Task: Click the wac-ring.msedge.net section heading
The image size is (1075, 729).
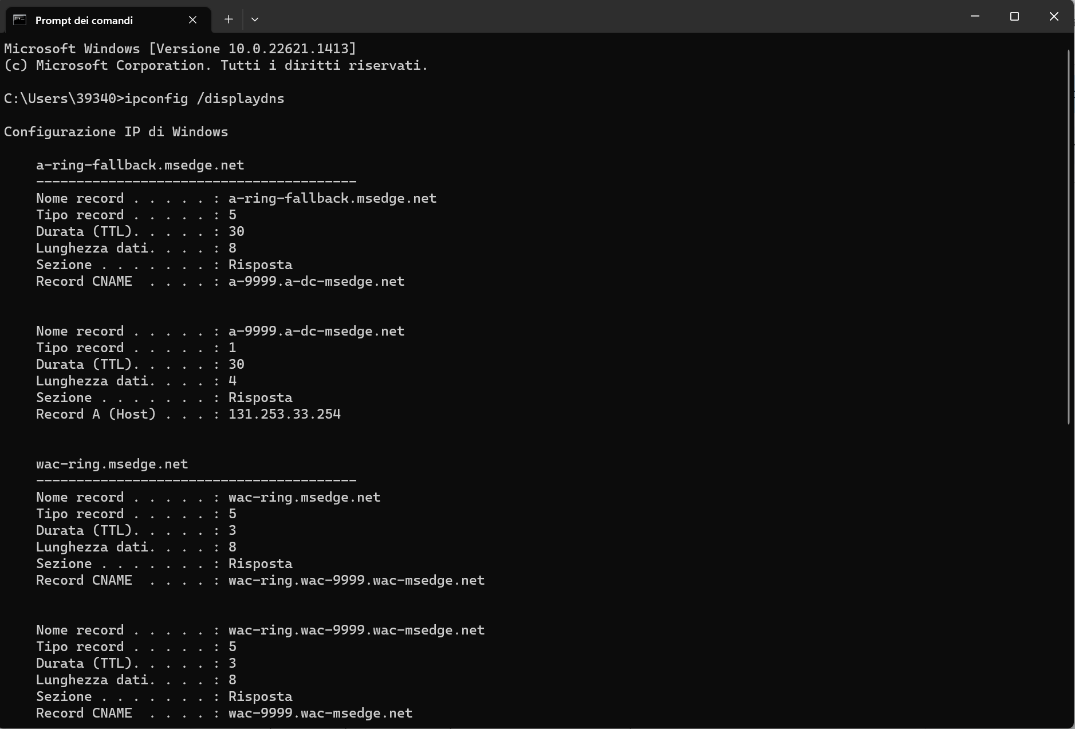Action: (x=112, y=464)
